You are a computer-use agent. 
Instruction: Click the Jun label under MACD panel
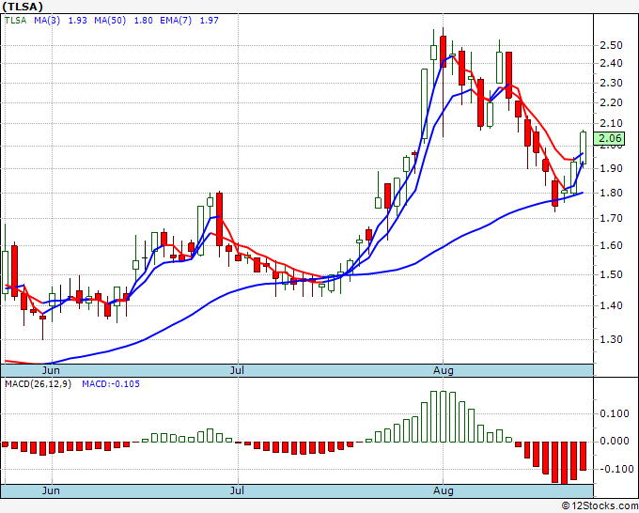51,490
